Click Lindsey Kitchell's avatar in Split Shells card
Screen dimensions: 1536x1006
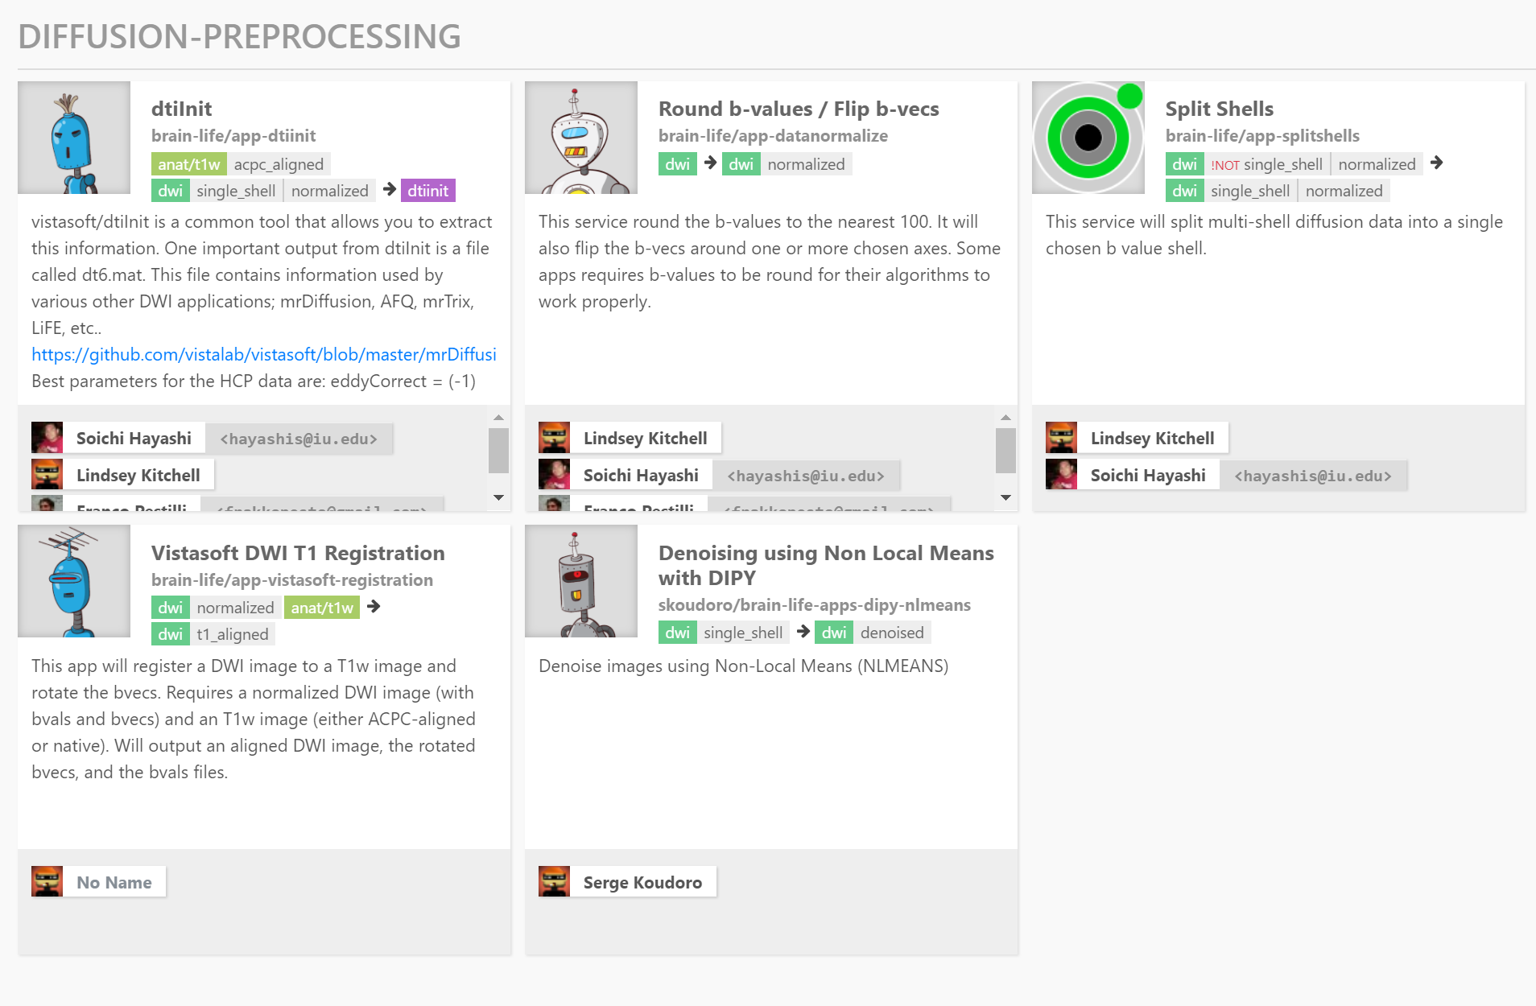(1061, 437)
